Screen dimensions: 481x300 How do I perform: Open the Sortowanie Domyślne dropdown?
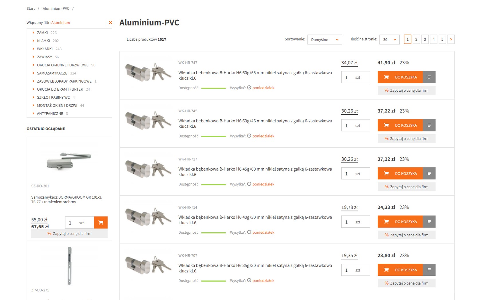[324, 39]
